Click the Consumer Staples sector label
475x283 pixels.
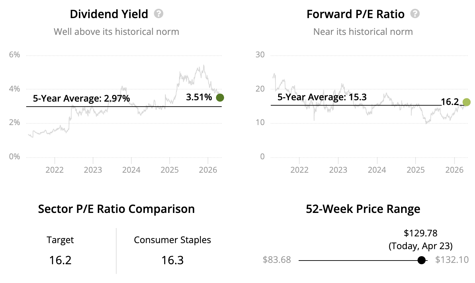[172, 240]
